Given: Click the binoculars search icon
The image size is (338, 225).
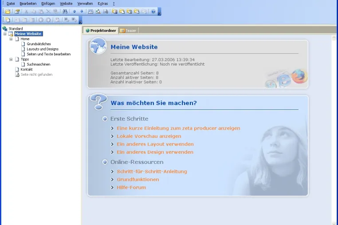Looking at the screenshot, I should coord(65,12).
